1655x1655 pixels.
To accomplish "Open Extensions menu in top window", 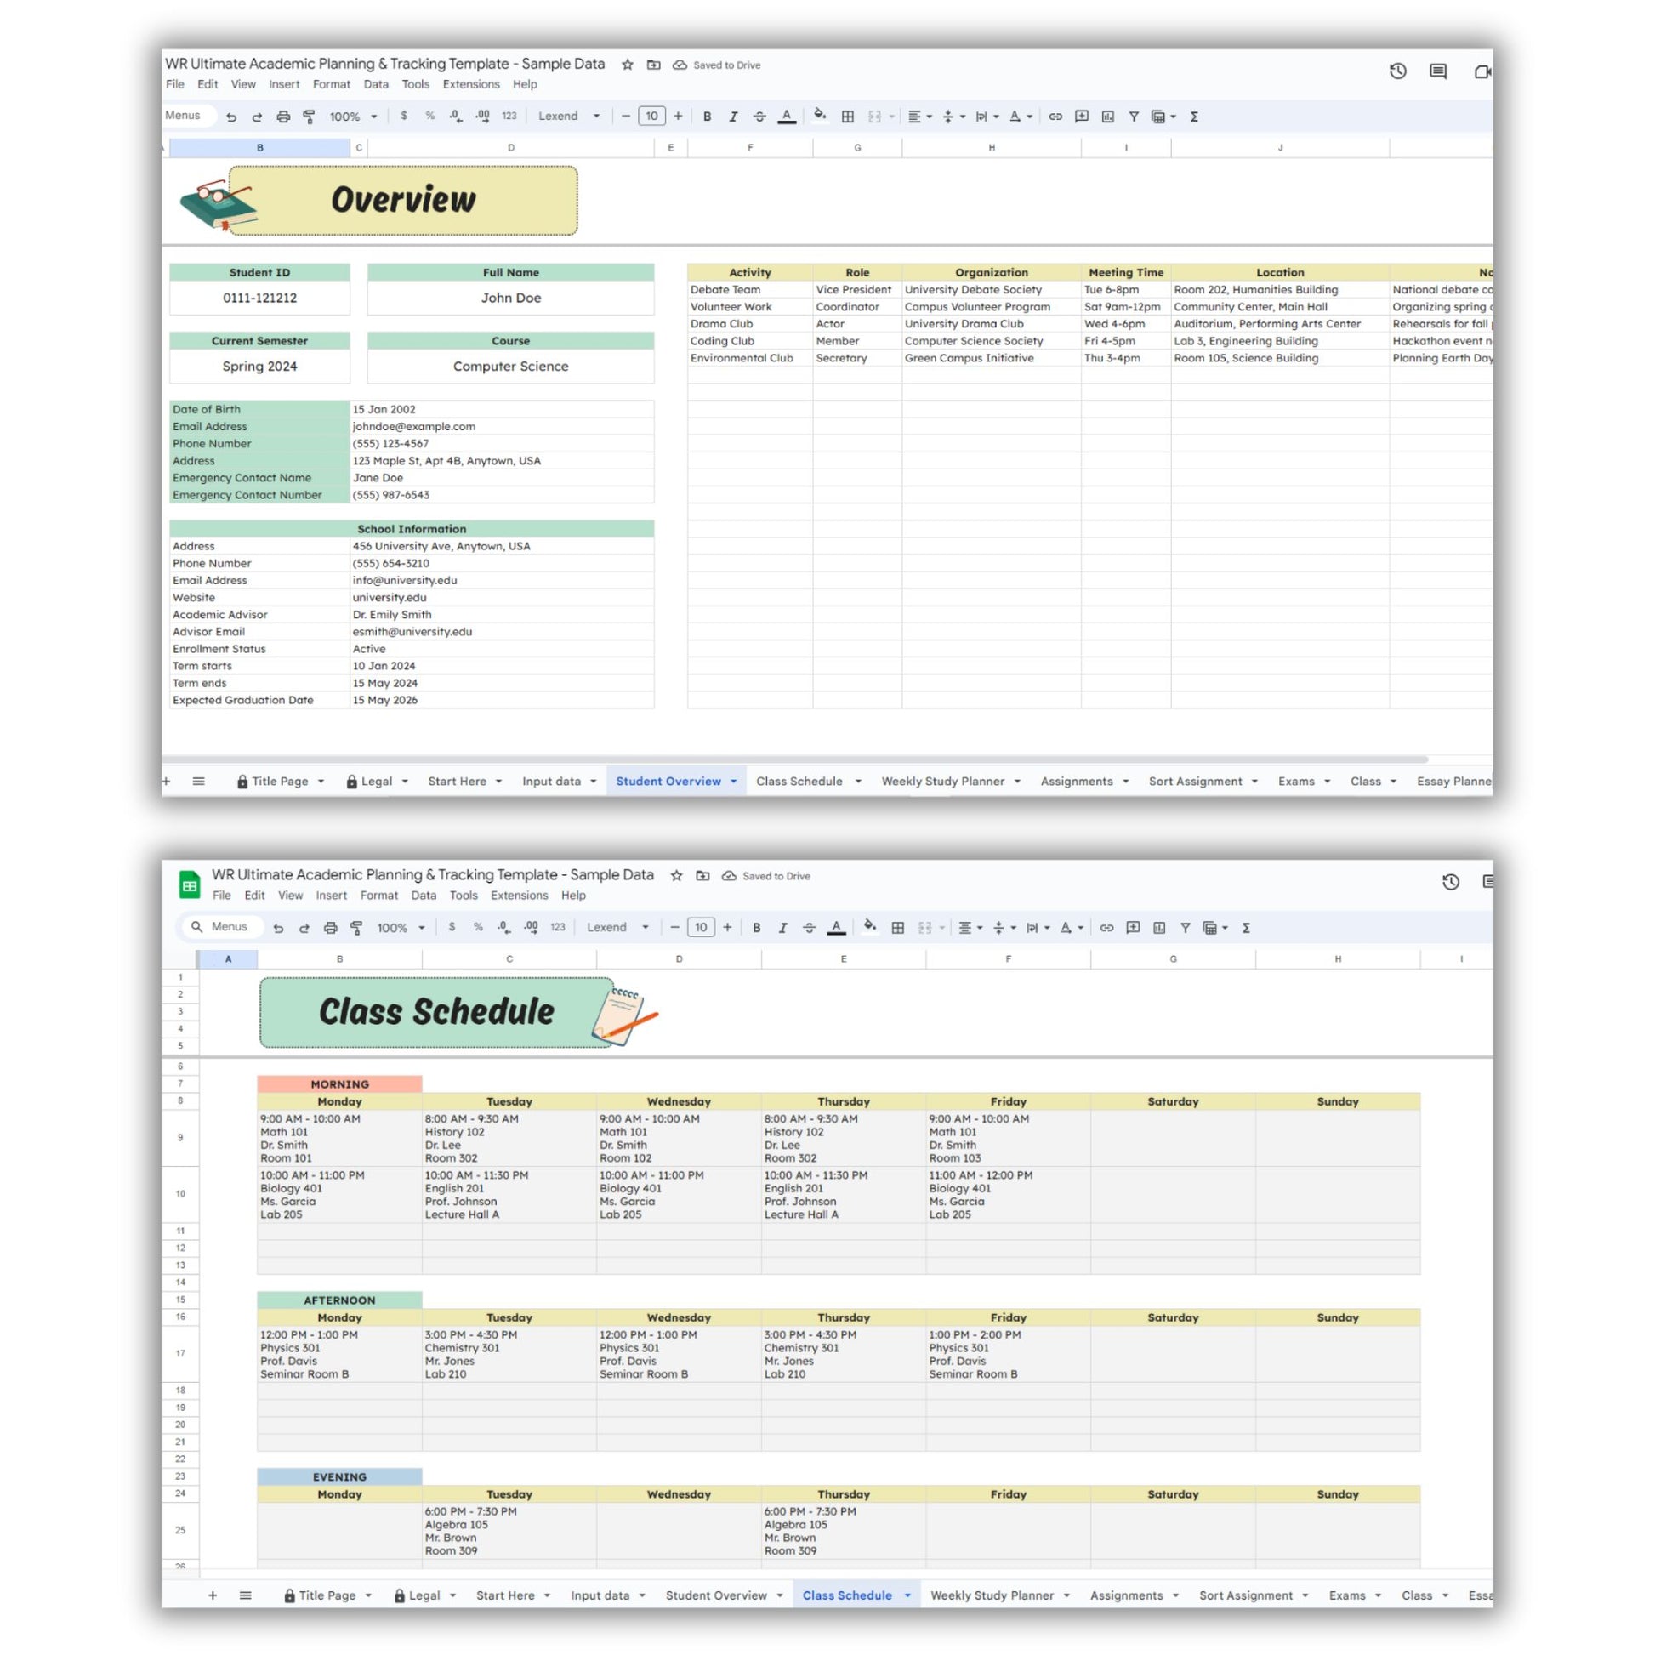I will coord(470,84).
